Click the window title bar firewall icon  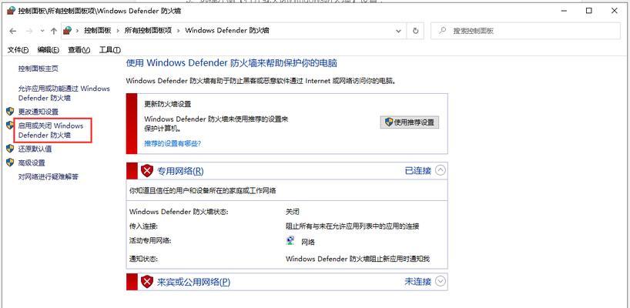(x=12, y=11)
